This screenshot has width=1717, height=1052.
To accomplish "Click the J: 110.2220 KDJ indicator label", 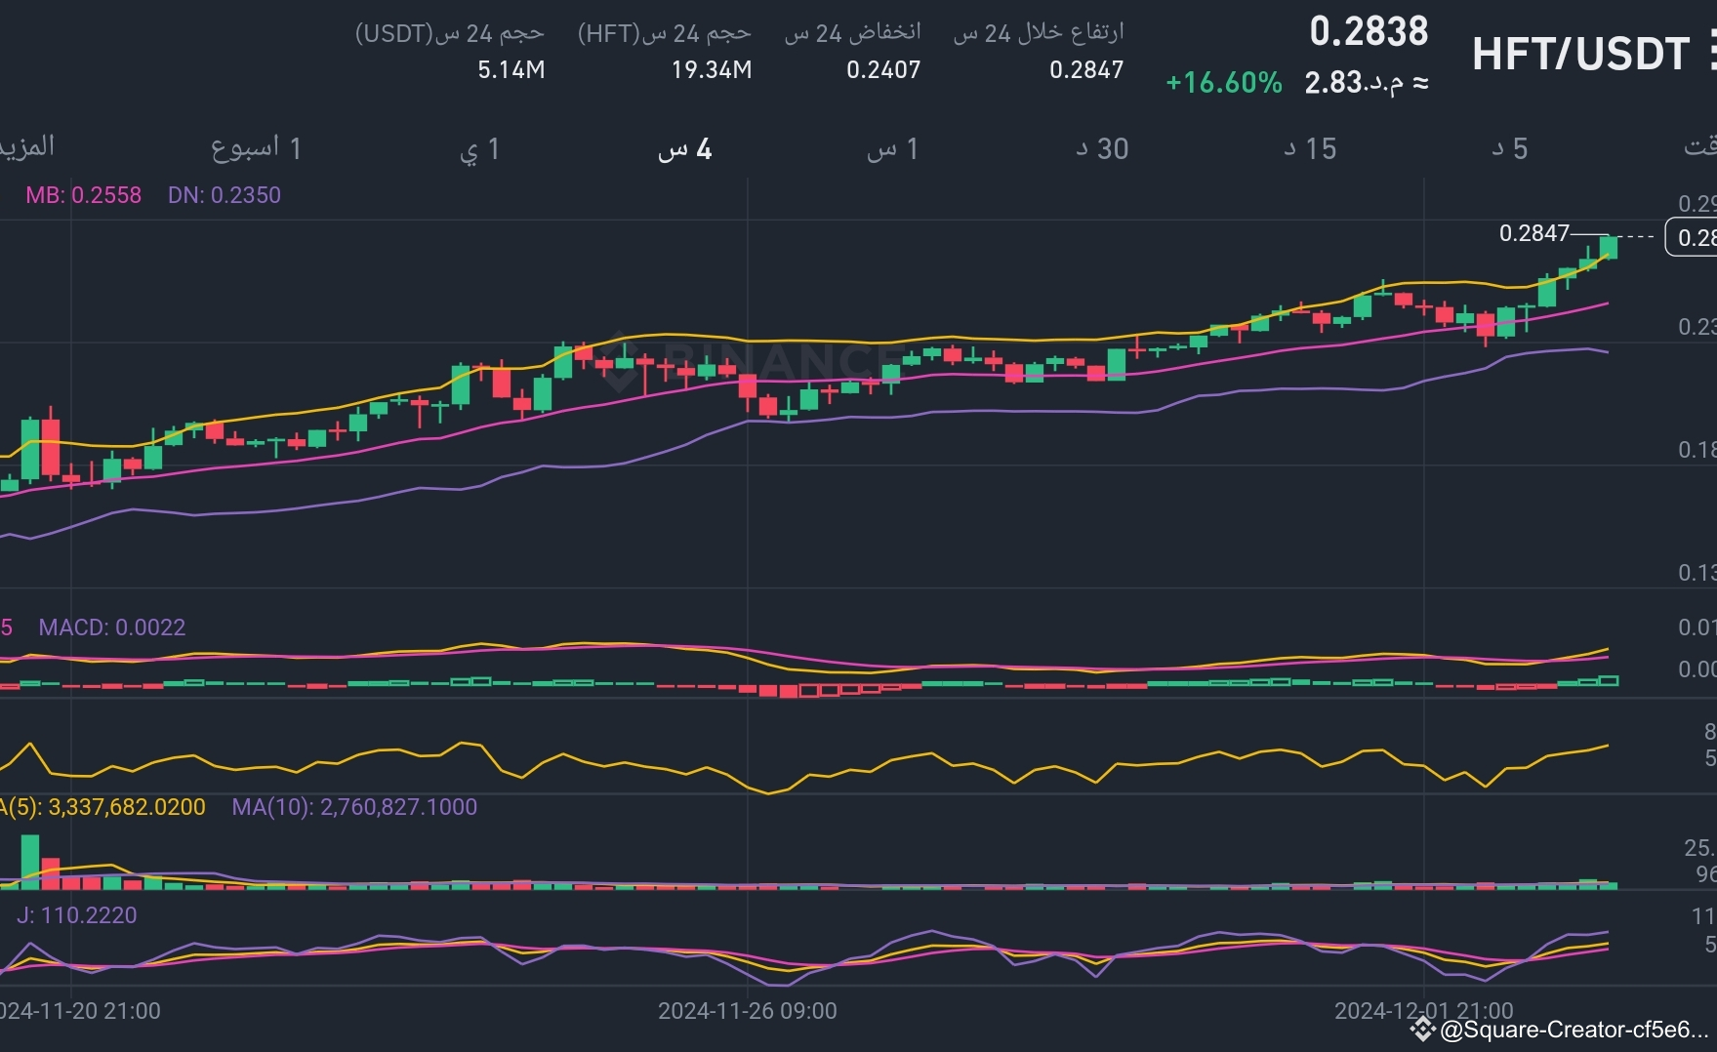I will 76,915.
